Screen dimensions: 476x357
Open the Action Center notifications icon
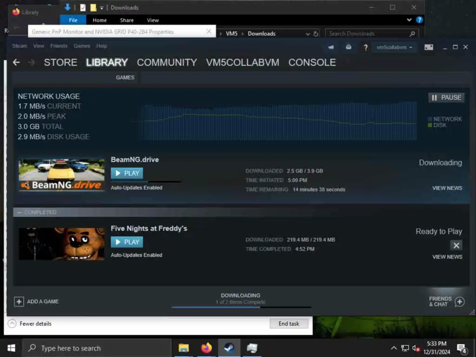(462, 349)
